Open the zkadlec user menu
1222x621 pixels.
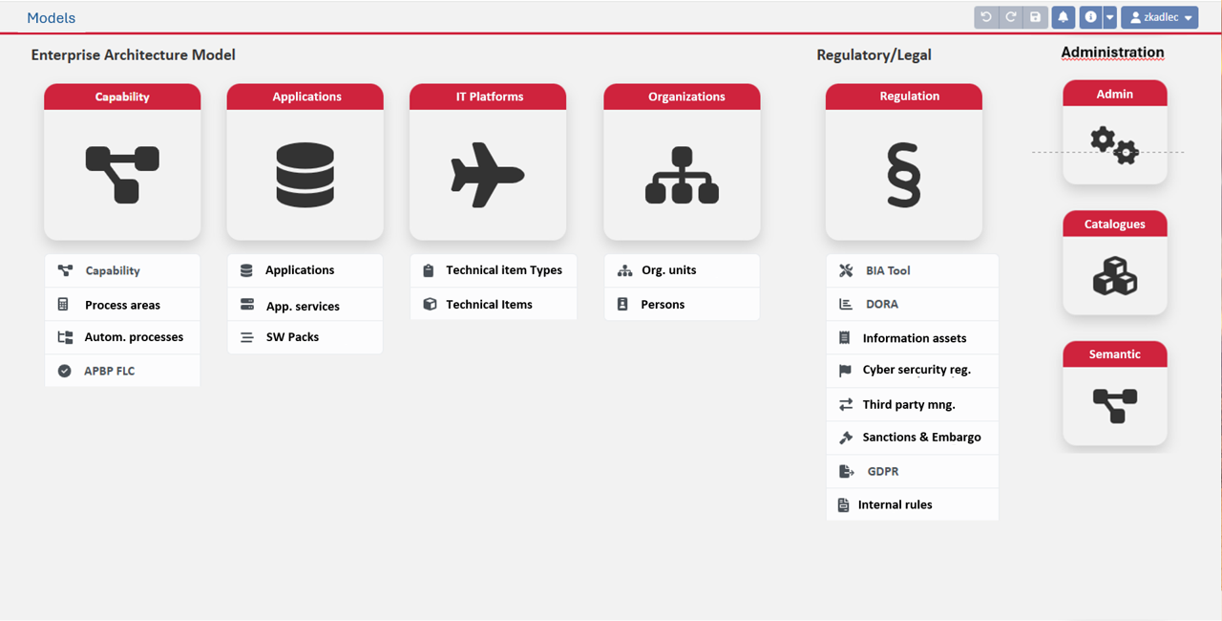point(1159,17)
